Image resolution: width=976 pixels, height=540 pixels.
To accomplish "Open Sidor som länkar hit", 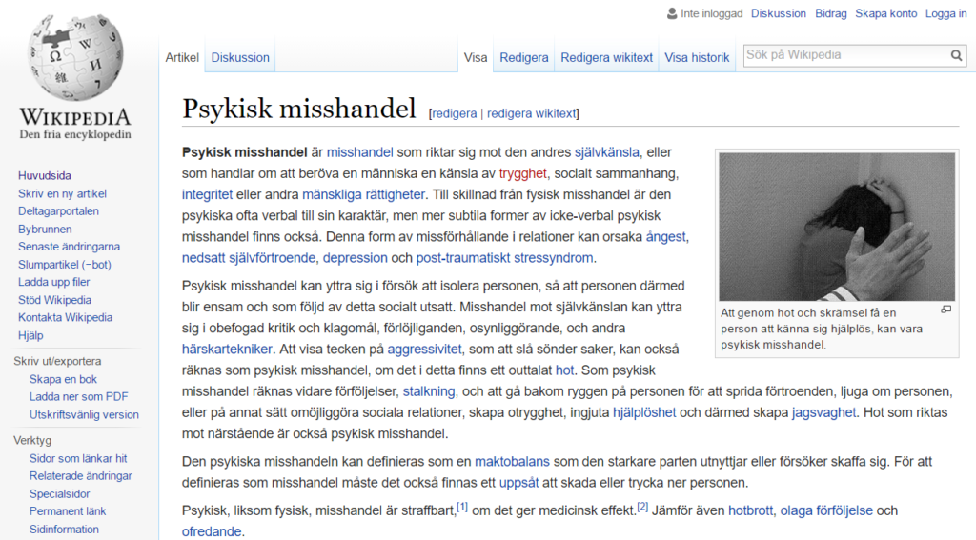I will click(x=78, y=458).
